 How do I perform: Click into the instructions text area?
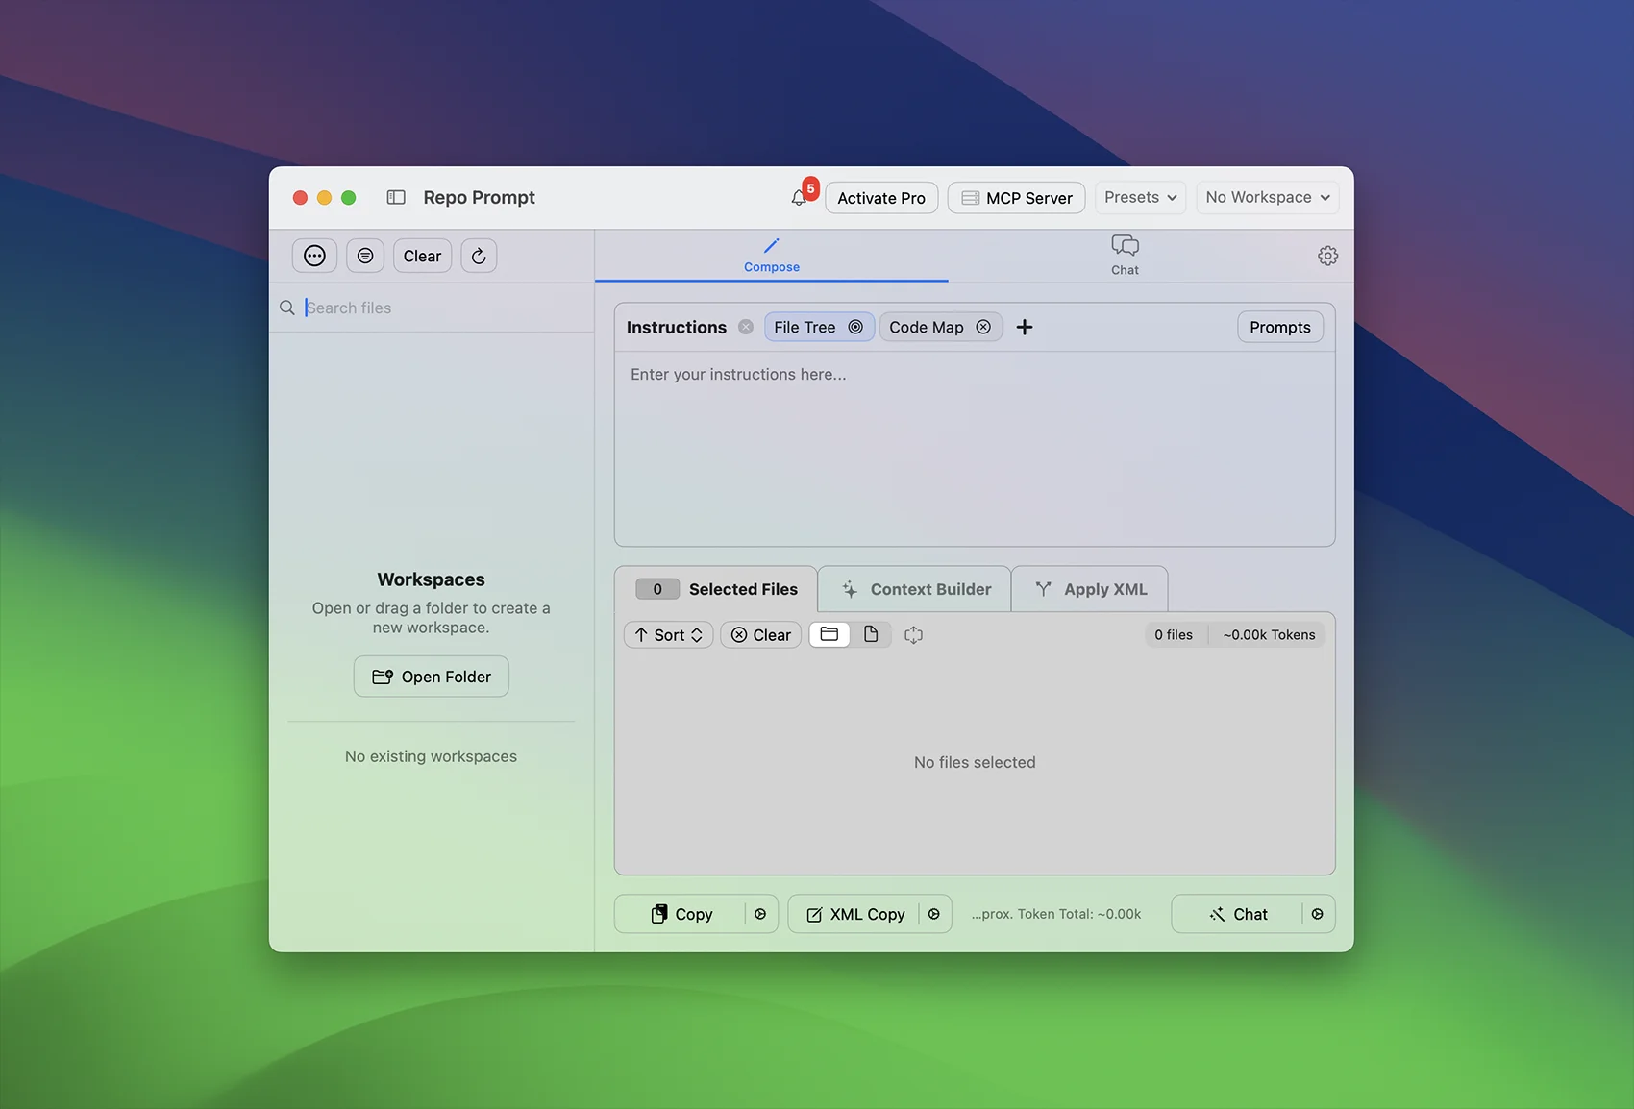pos(975,449)
